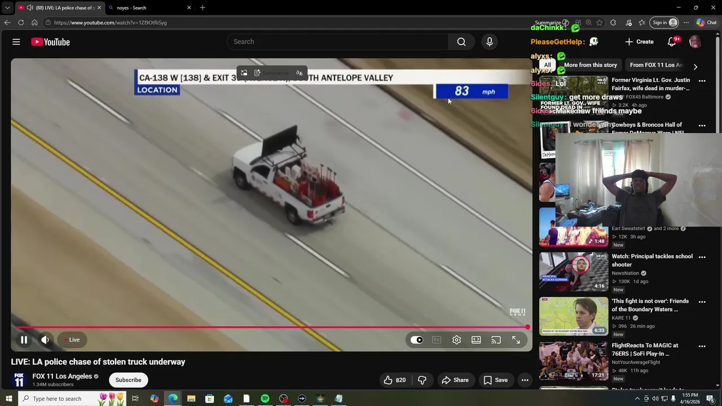
Task: Click the Live indicator button
Action: 72,340
